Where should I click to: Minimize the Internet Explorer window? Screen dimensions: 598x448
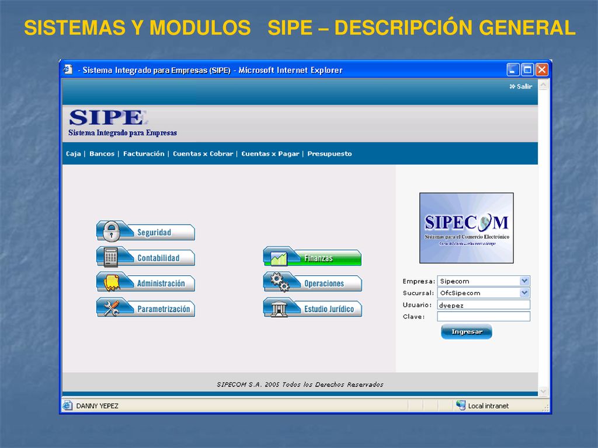coord(513,70)
